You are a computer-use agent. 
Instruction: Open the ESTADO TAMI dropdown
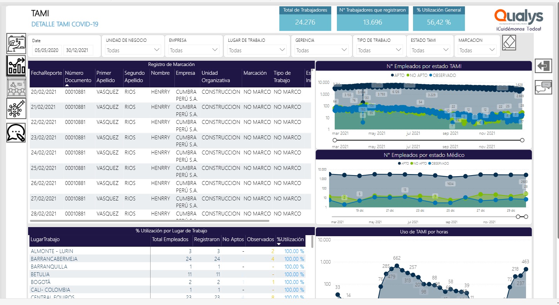pos(430,50)
